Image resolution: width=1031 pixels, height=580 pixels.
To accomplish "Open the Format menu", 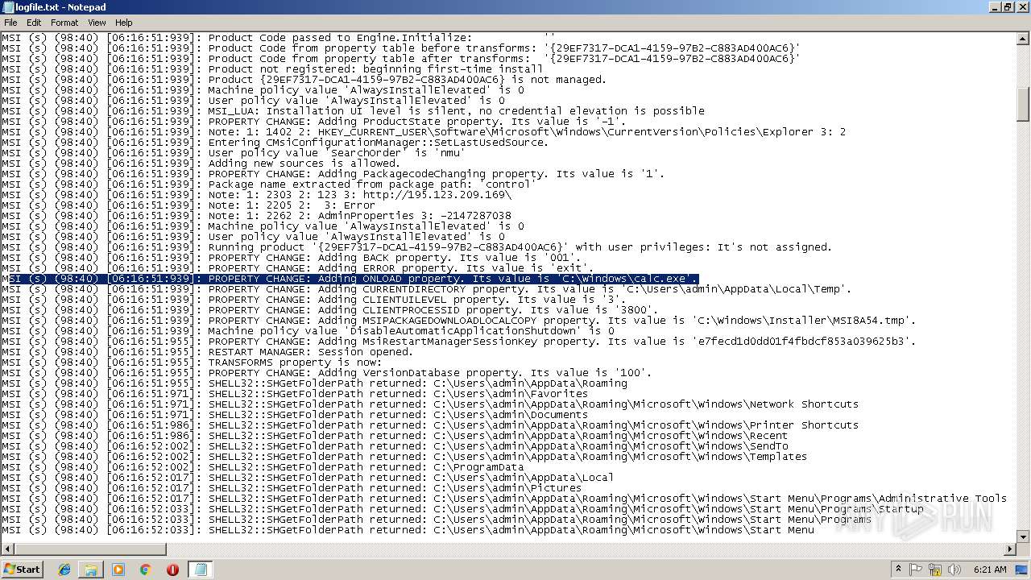I will [64, 23].
